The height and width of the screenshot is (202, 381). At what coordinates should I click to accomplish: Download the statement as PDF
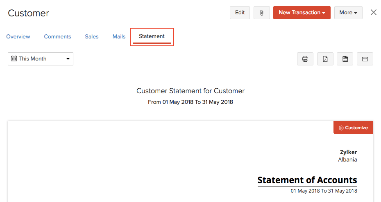click(x=325, y=59)
